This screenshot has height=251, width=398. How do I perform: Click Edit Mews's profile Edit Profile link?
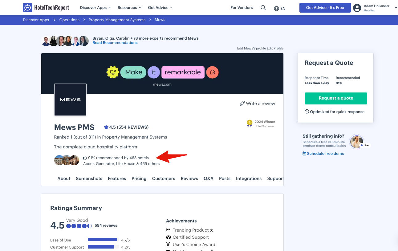(260, 48)
